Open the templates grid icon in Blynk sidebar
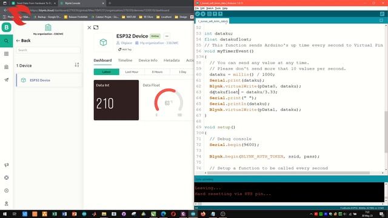The width and height of the screenshot is (388, 218). coord(7,54)
